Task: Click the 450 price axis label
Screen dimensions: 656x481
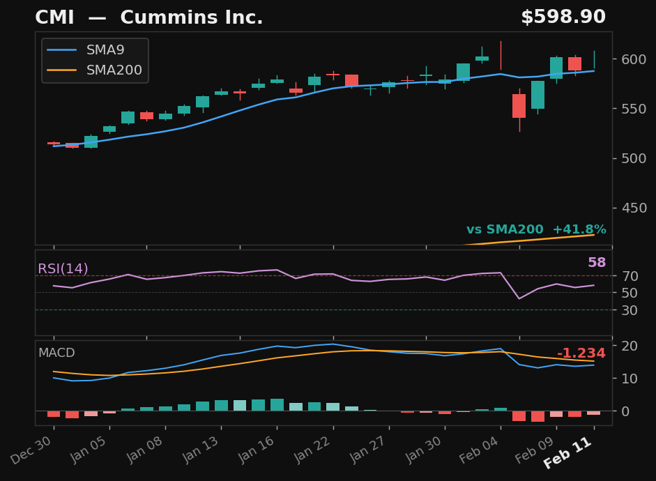Action: click(x=634, y=208)
